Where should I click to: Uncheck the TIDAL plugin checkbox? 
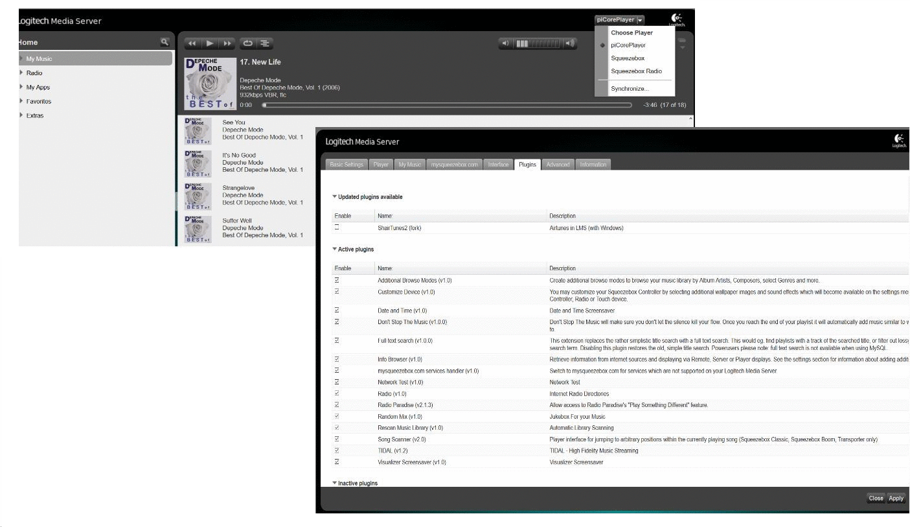point(337,450)
